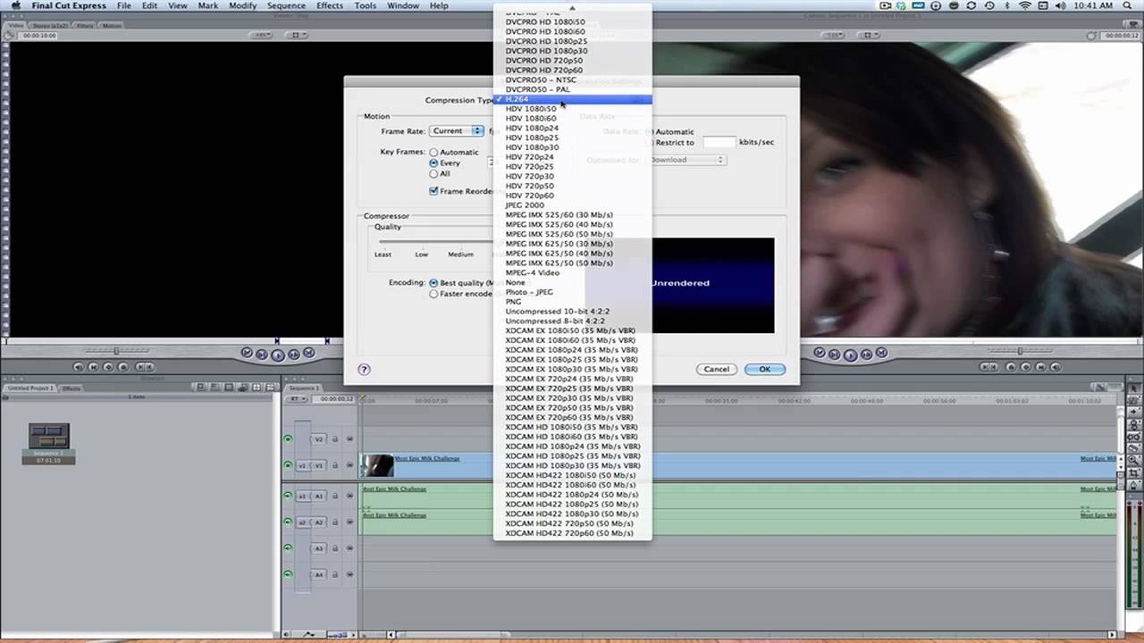1144x643 pixels.
Task: Select the H.264 compression type
Action: [x=573, y=99]
